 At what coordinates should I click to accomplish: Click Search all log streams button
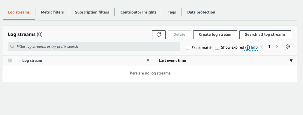[265, 35]
